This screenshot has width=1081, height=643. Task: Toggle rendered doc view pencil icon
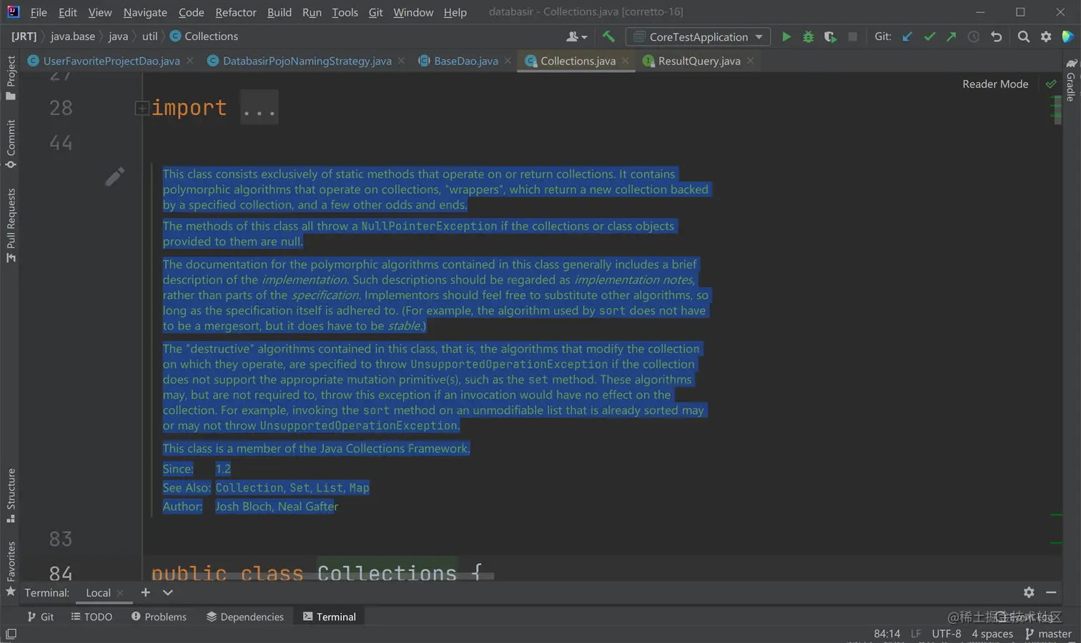[114, 176]
